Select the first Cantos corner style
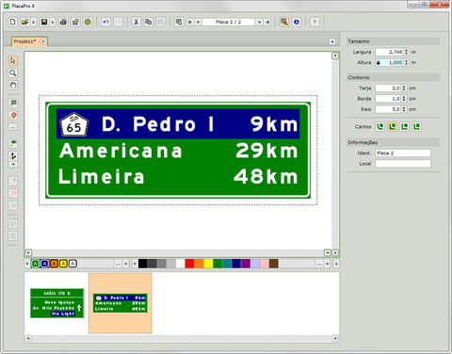The width and height of the screenshot is (452, 354). tap(380, 126)
